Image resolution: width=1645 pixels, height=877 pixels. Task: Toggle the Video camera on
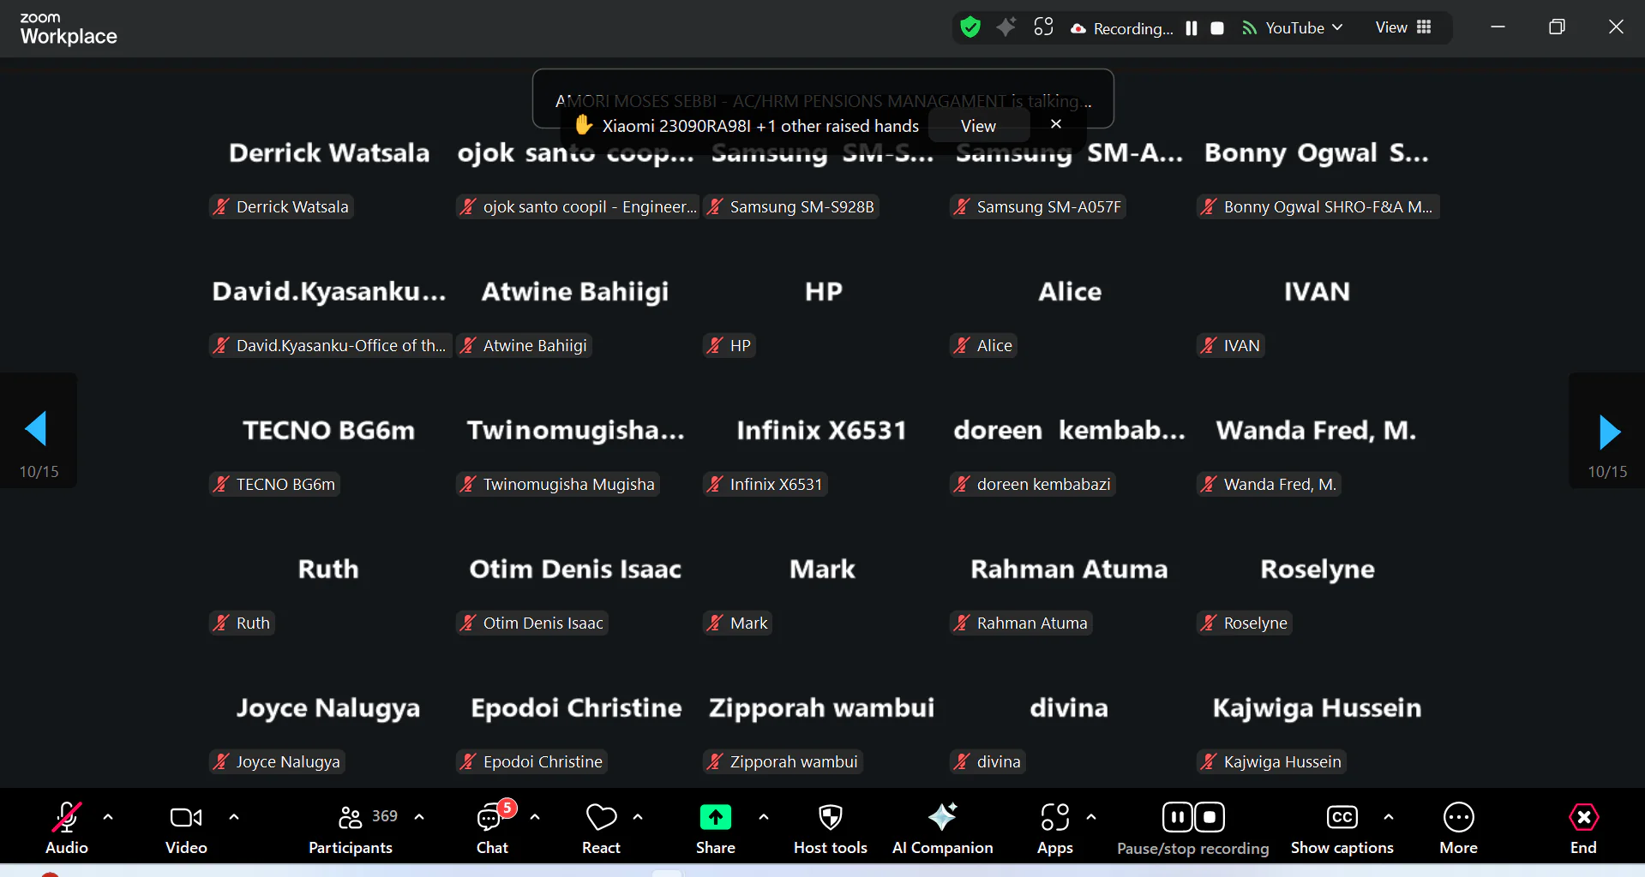[x=186, y=827]
